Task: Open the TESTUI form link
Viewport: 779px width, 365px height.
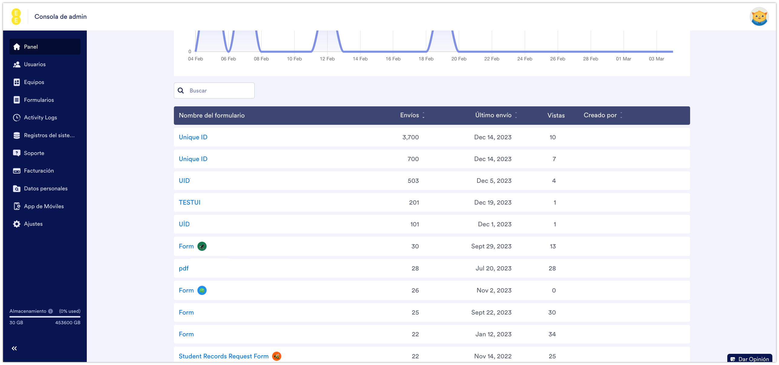Action: click(x=189, y=202)
